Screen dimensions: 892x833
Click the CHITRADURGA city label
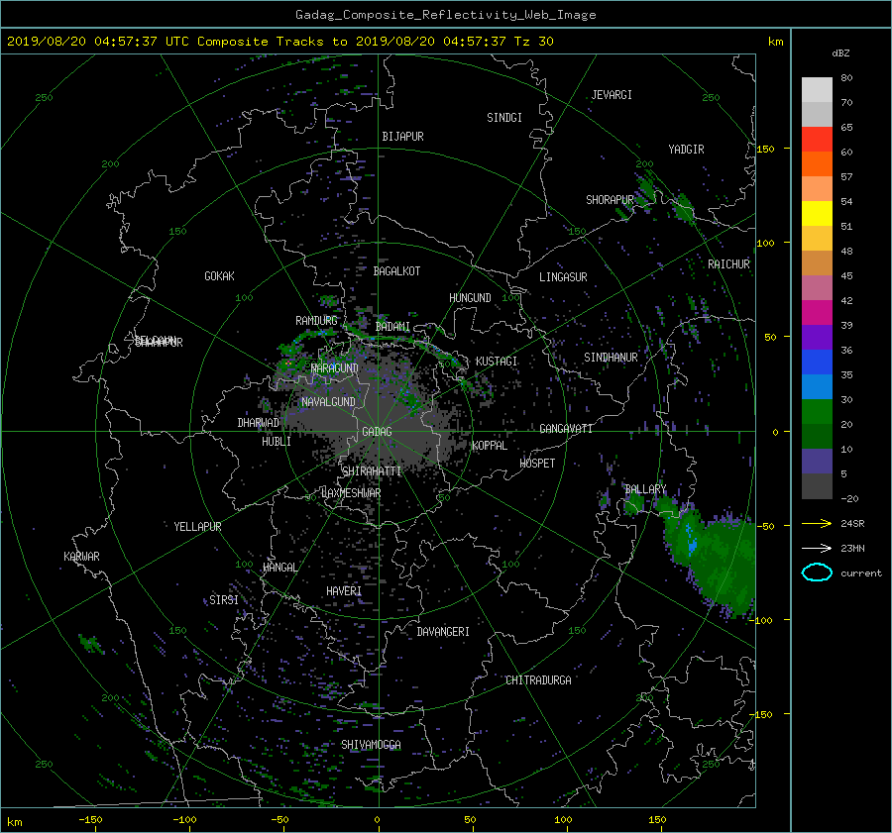tap(538, 680)
